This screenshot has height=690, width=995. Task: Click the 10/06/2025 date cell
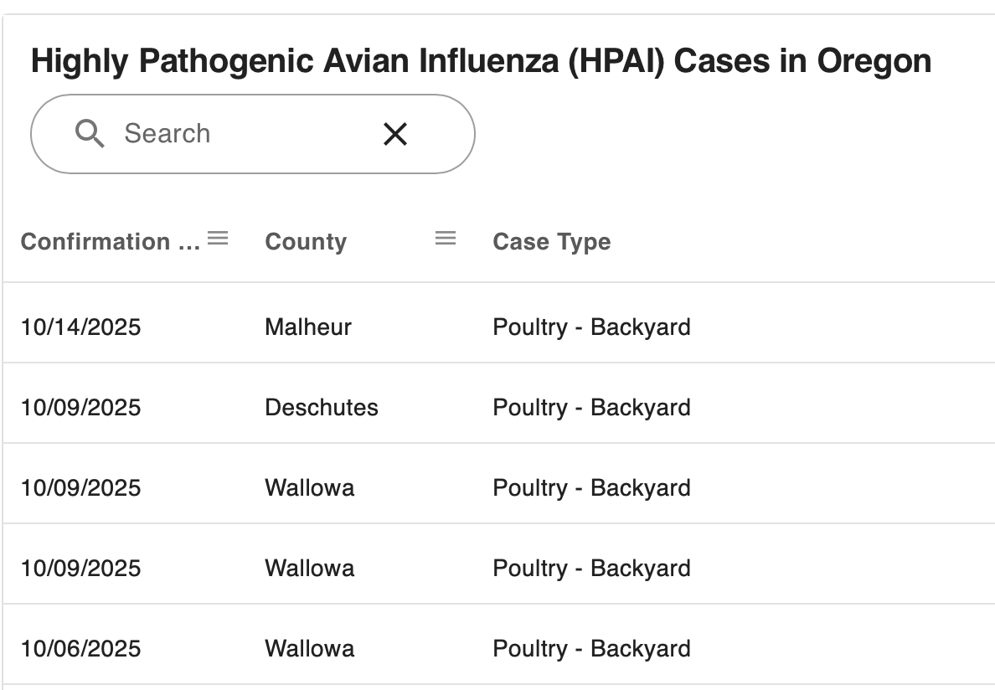[x=80, y=649]
